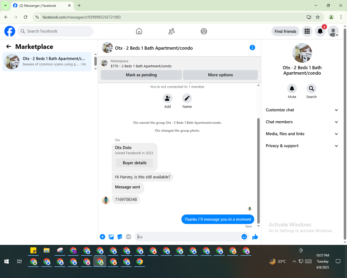Open the Friends icon in top navigation

pyautogui.click(x=172, y=31)
